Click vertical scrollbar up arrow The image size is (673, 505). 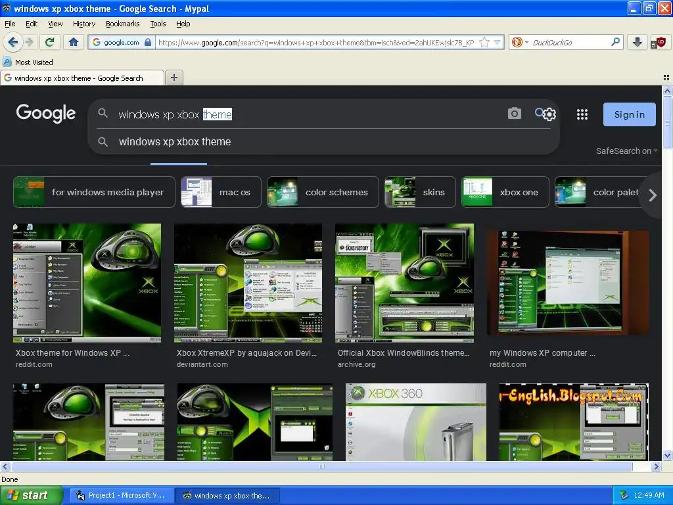tap(667, 91)
